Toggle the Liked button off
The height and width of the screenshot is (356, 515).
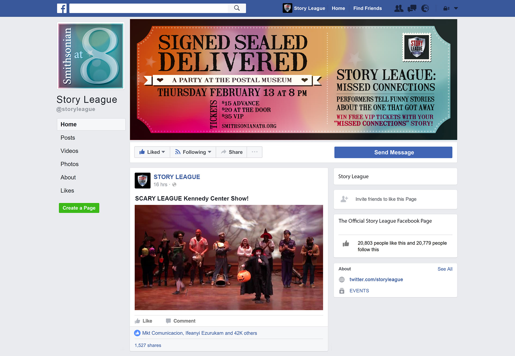[x=152, y=152]
